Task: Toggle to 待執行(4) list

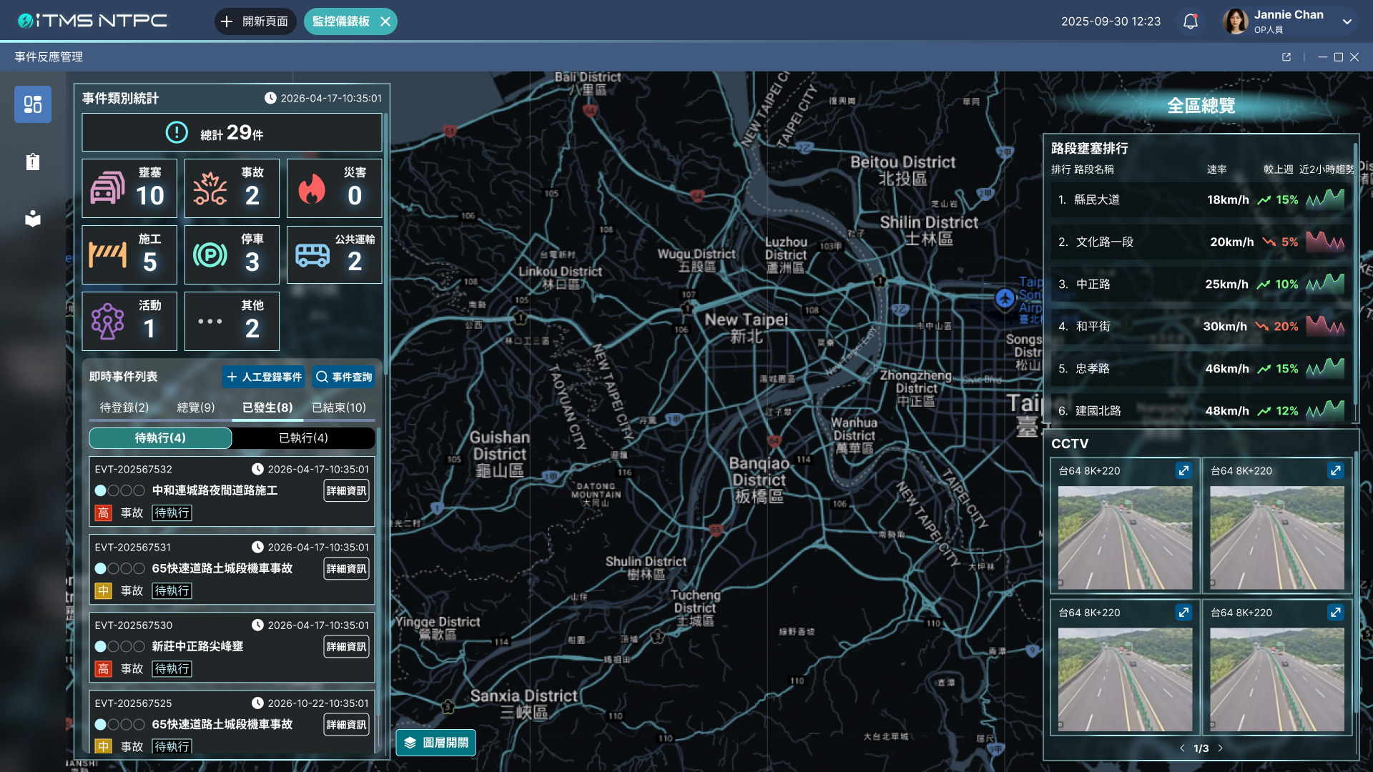Action: point(160,438)
